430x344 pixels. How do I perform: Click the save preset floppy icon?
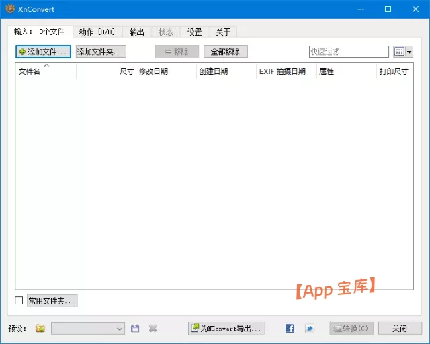pos(135,329)
